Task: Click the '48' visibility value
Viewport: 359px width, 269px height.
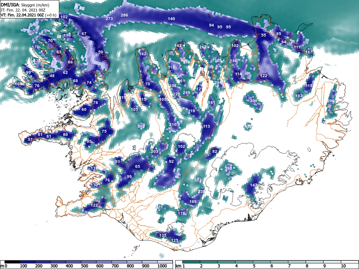Action: (52, 76)
